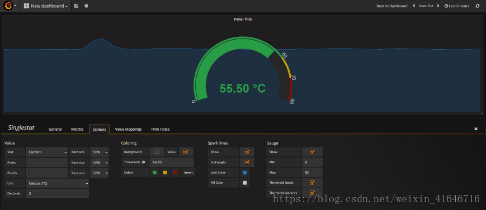Click the Prefix input field
486x210 pixels.
[47, 163]
